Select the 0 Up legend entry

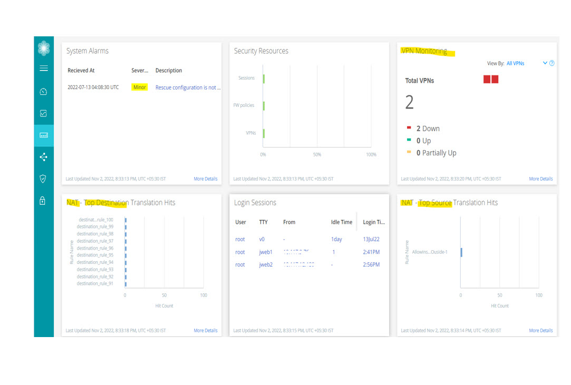click(x=419, y=141)
